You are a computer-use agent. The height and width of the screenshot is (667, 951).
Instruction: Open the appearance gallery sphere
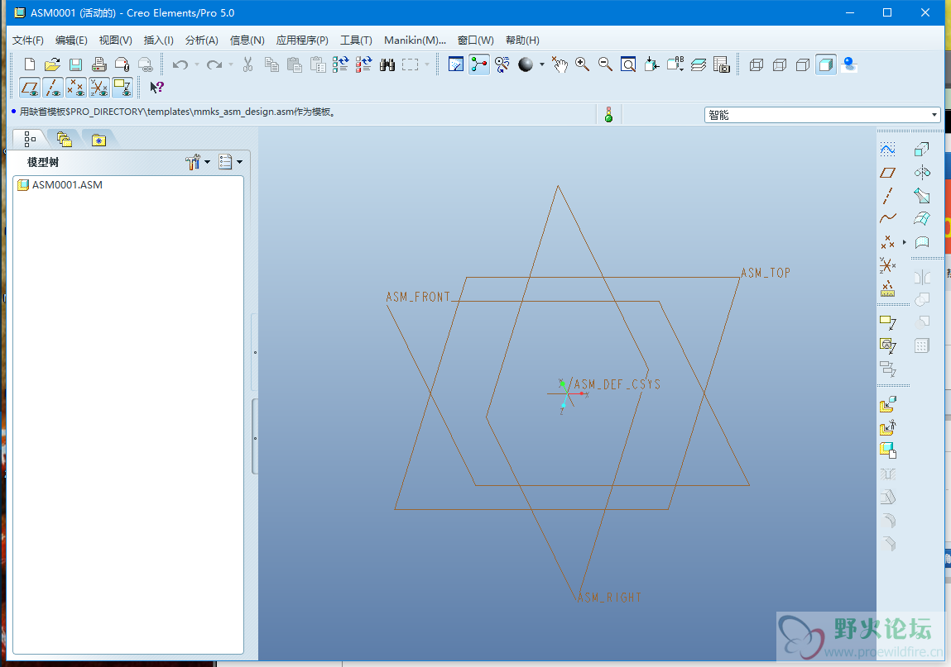point(526,64)
